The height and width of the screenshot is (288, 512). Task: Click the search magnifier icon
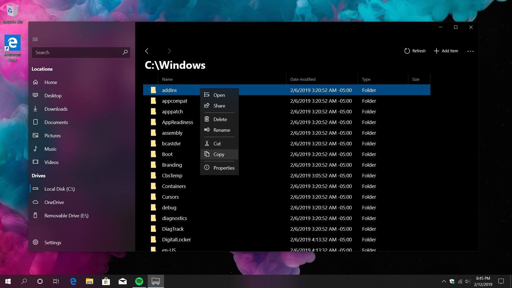125,52
